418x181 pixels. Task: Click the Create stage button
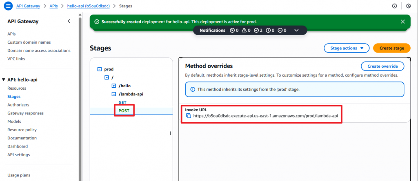[x=391, y=48]
